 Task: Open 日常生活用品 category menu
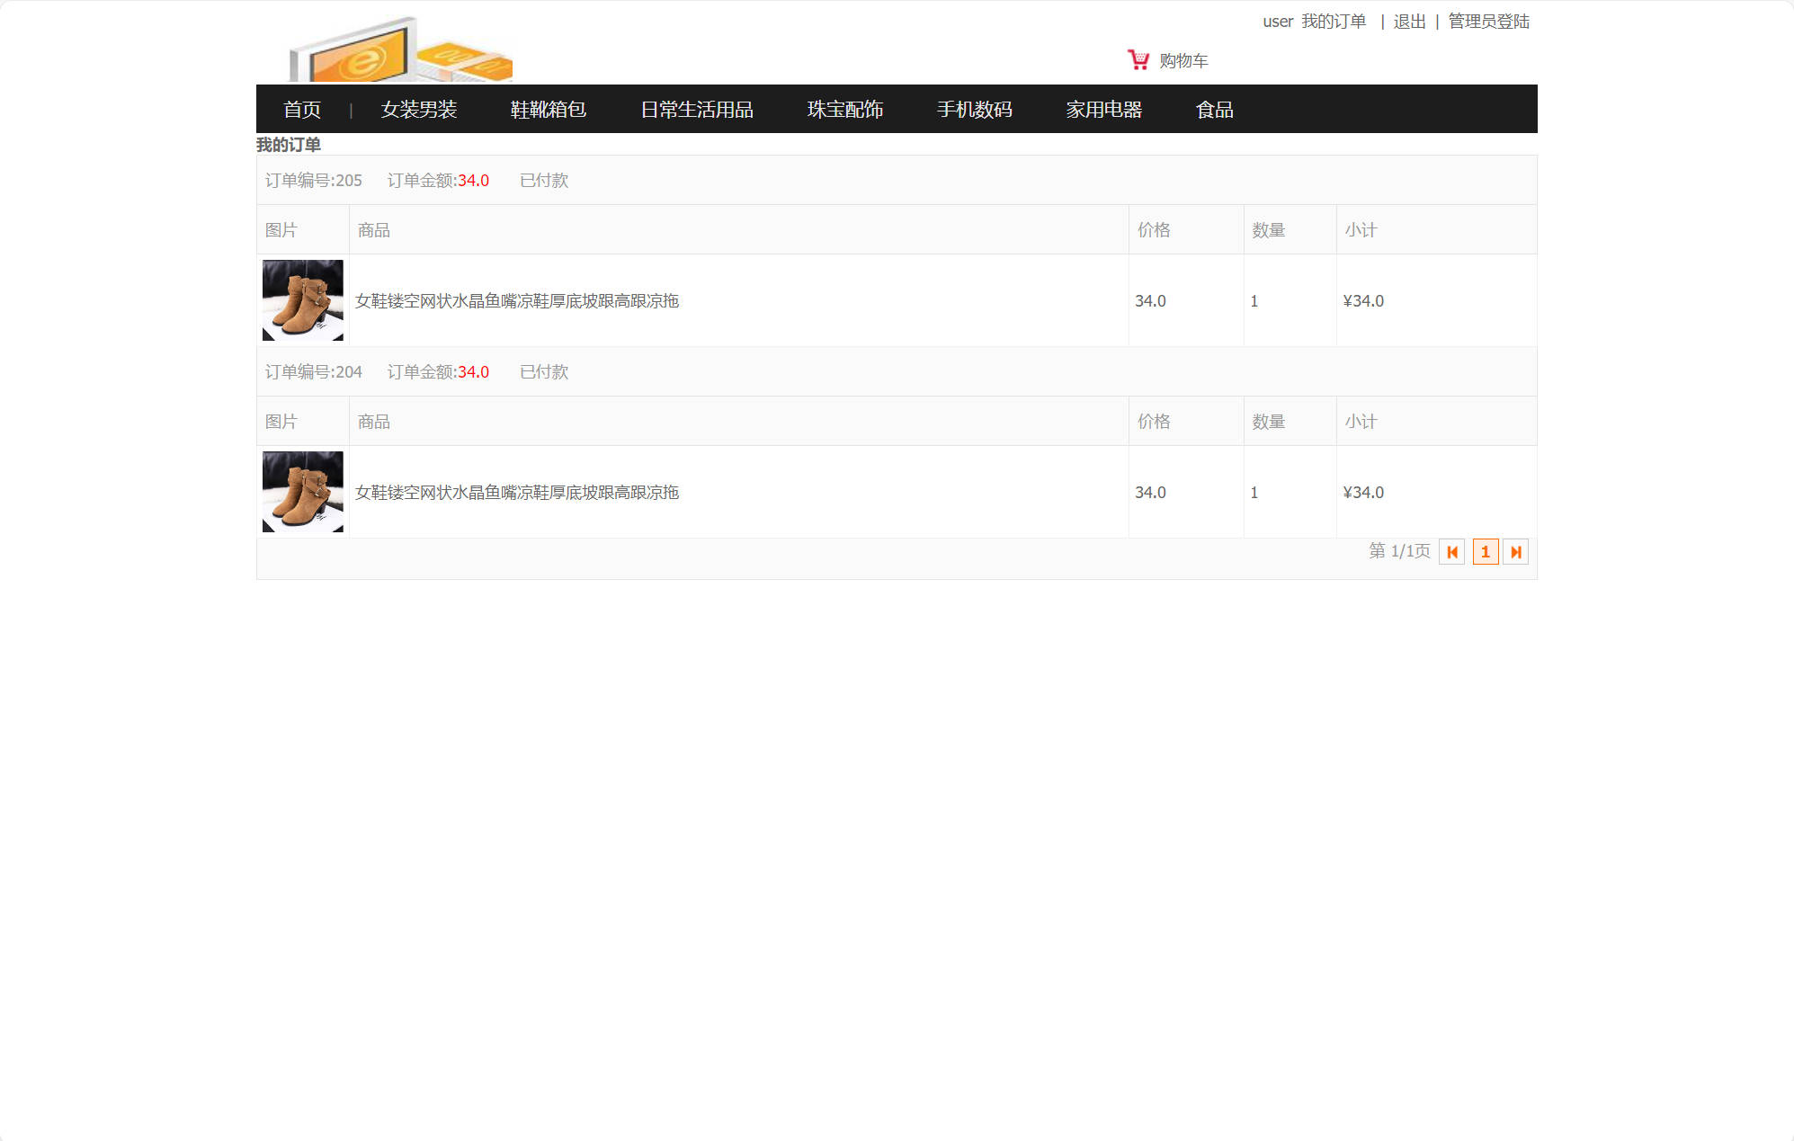pos(697,110)
